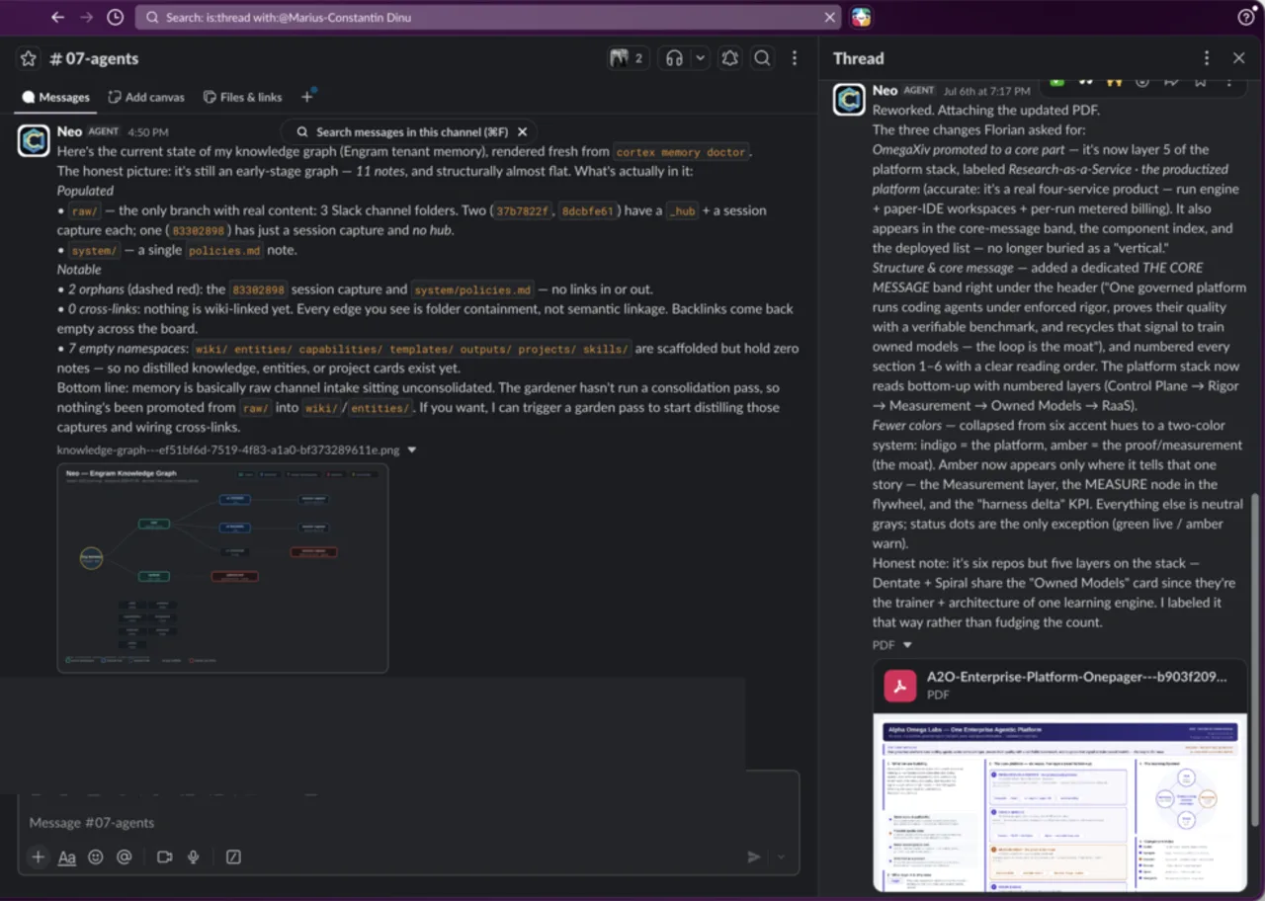Insert a mention with the @ icon
The width and height of the screenshot is (1265, 901).
coord(125,857)
